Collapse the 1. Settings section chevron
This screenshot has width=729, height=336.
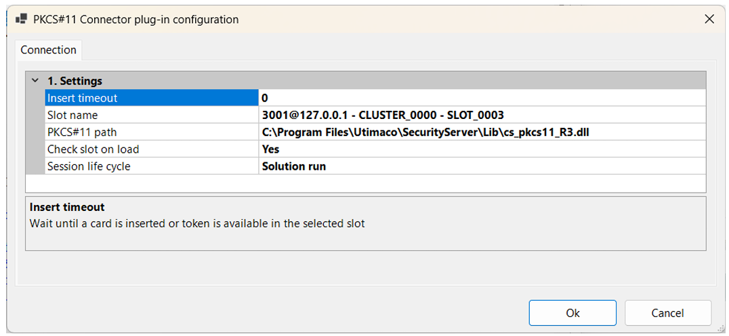coord(35,80)
